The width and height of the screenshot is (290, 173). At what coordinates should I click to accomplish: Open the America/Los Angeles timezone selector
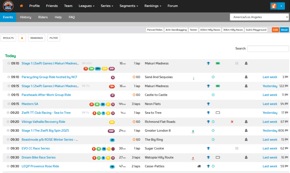tap(259, 17)
